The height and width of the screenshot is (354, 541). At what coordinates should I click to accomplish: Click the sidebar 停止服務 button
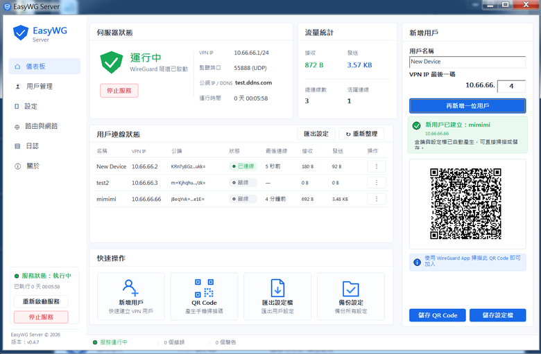coord(41,317)
